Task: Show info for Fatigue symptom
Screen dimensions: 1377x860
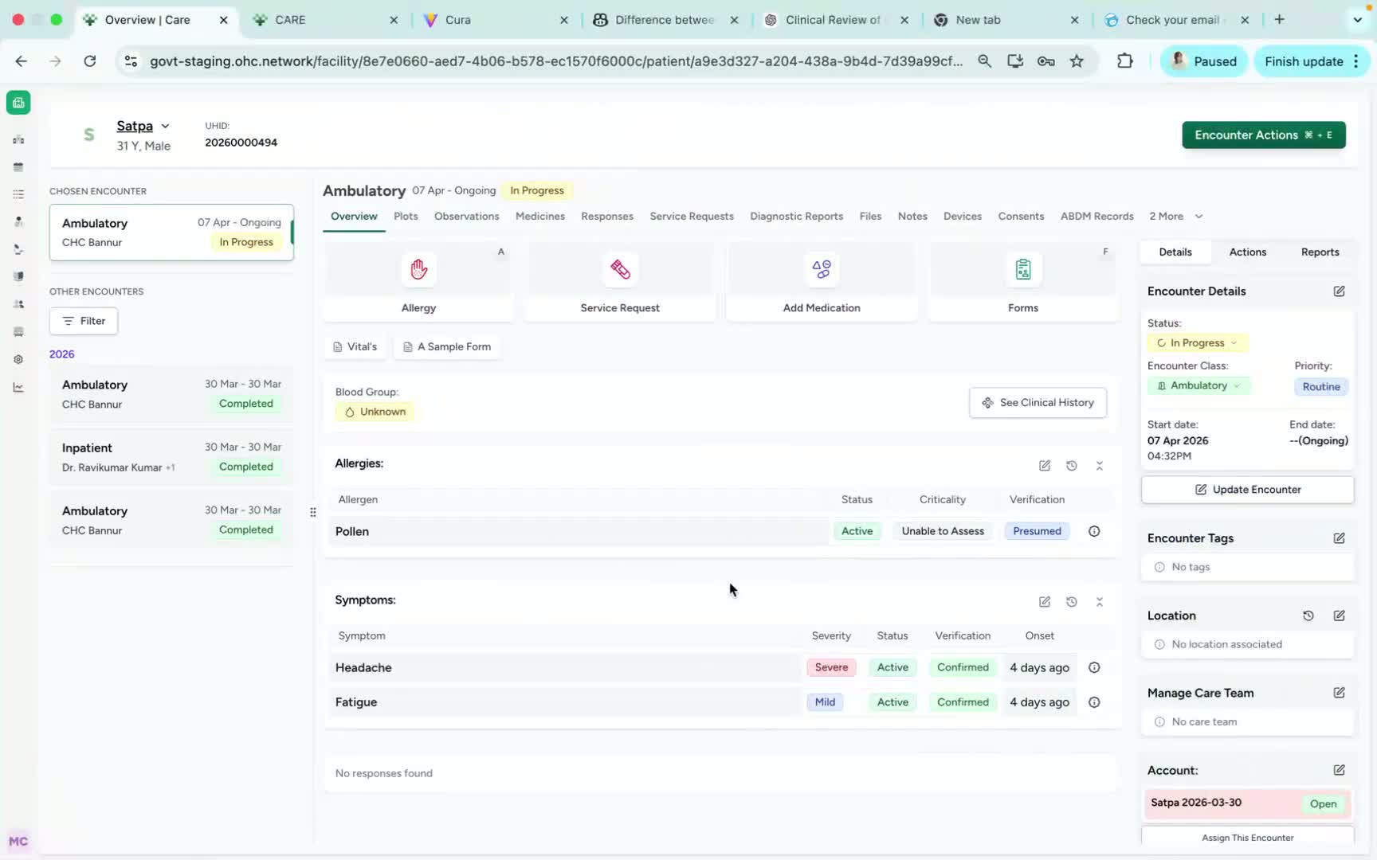Action: [x=1094, y=702]
